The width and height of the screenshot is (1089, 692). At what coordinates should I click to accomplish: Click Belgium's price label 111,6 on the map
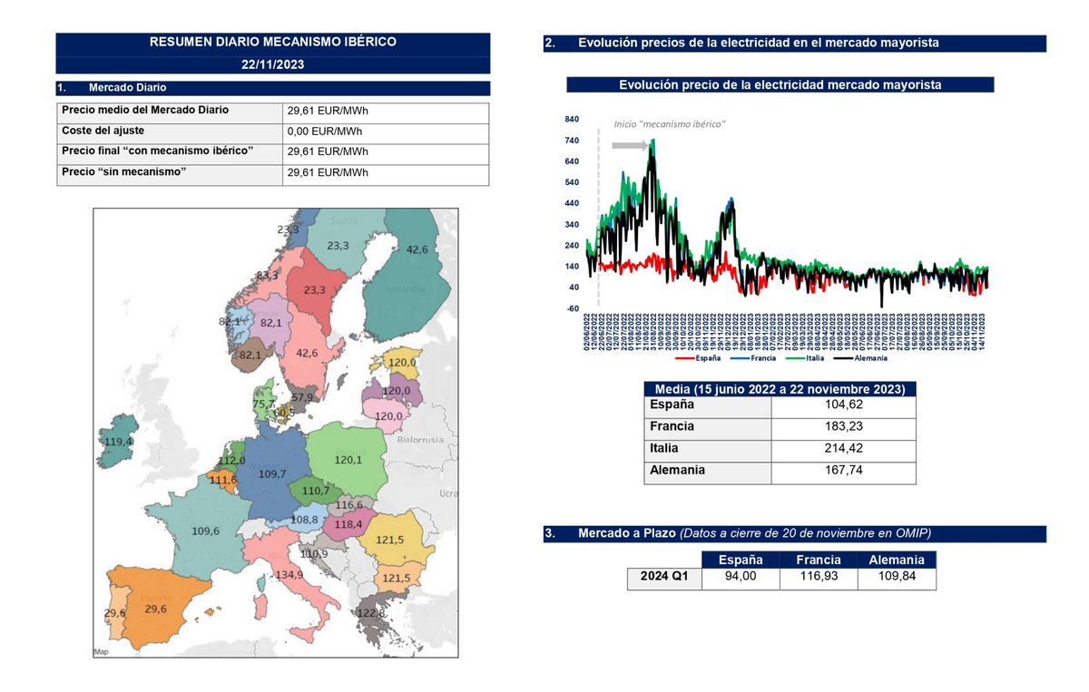tap(222, 479)
